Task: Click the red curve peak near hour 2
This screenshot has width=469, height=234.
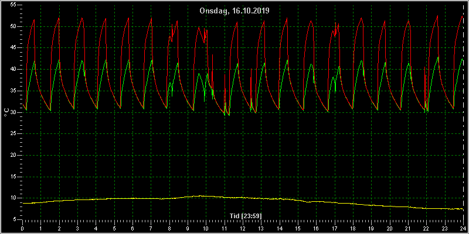Action: coord(59,18)
